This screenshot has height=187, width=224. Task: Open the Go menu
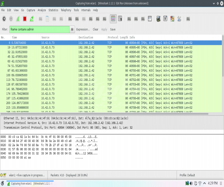(22, 10)
